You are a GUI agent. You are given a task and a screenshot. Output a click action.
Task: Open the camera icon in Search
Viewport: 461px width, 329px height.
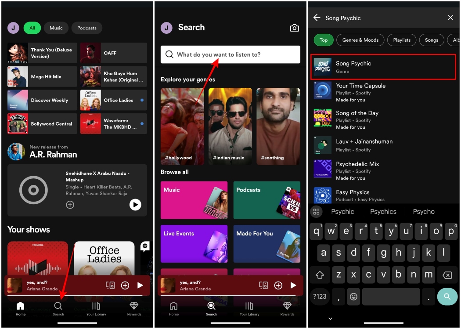pos(294,27)
